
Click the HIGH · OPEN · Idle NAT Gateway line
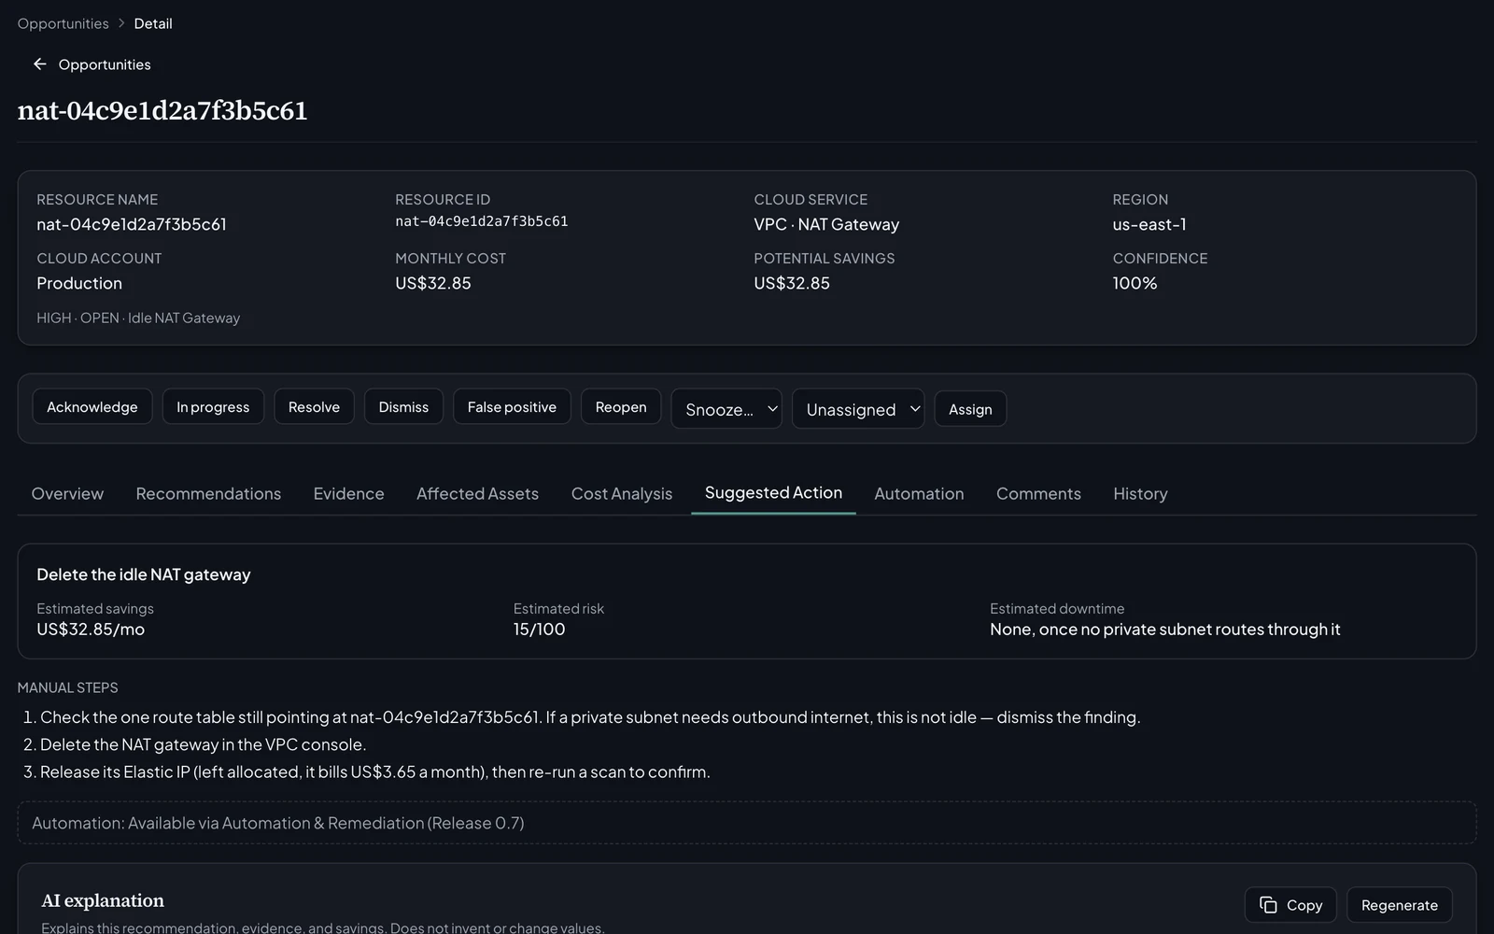pyautogui.click(x=138, y=318)
